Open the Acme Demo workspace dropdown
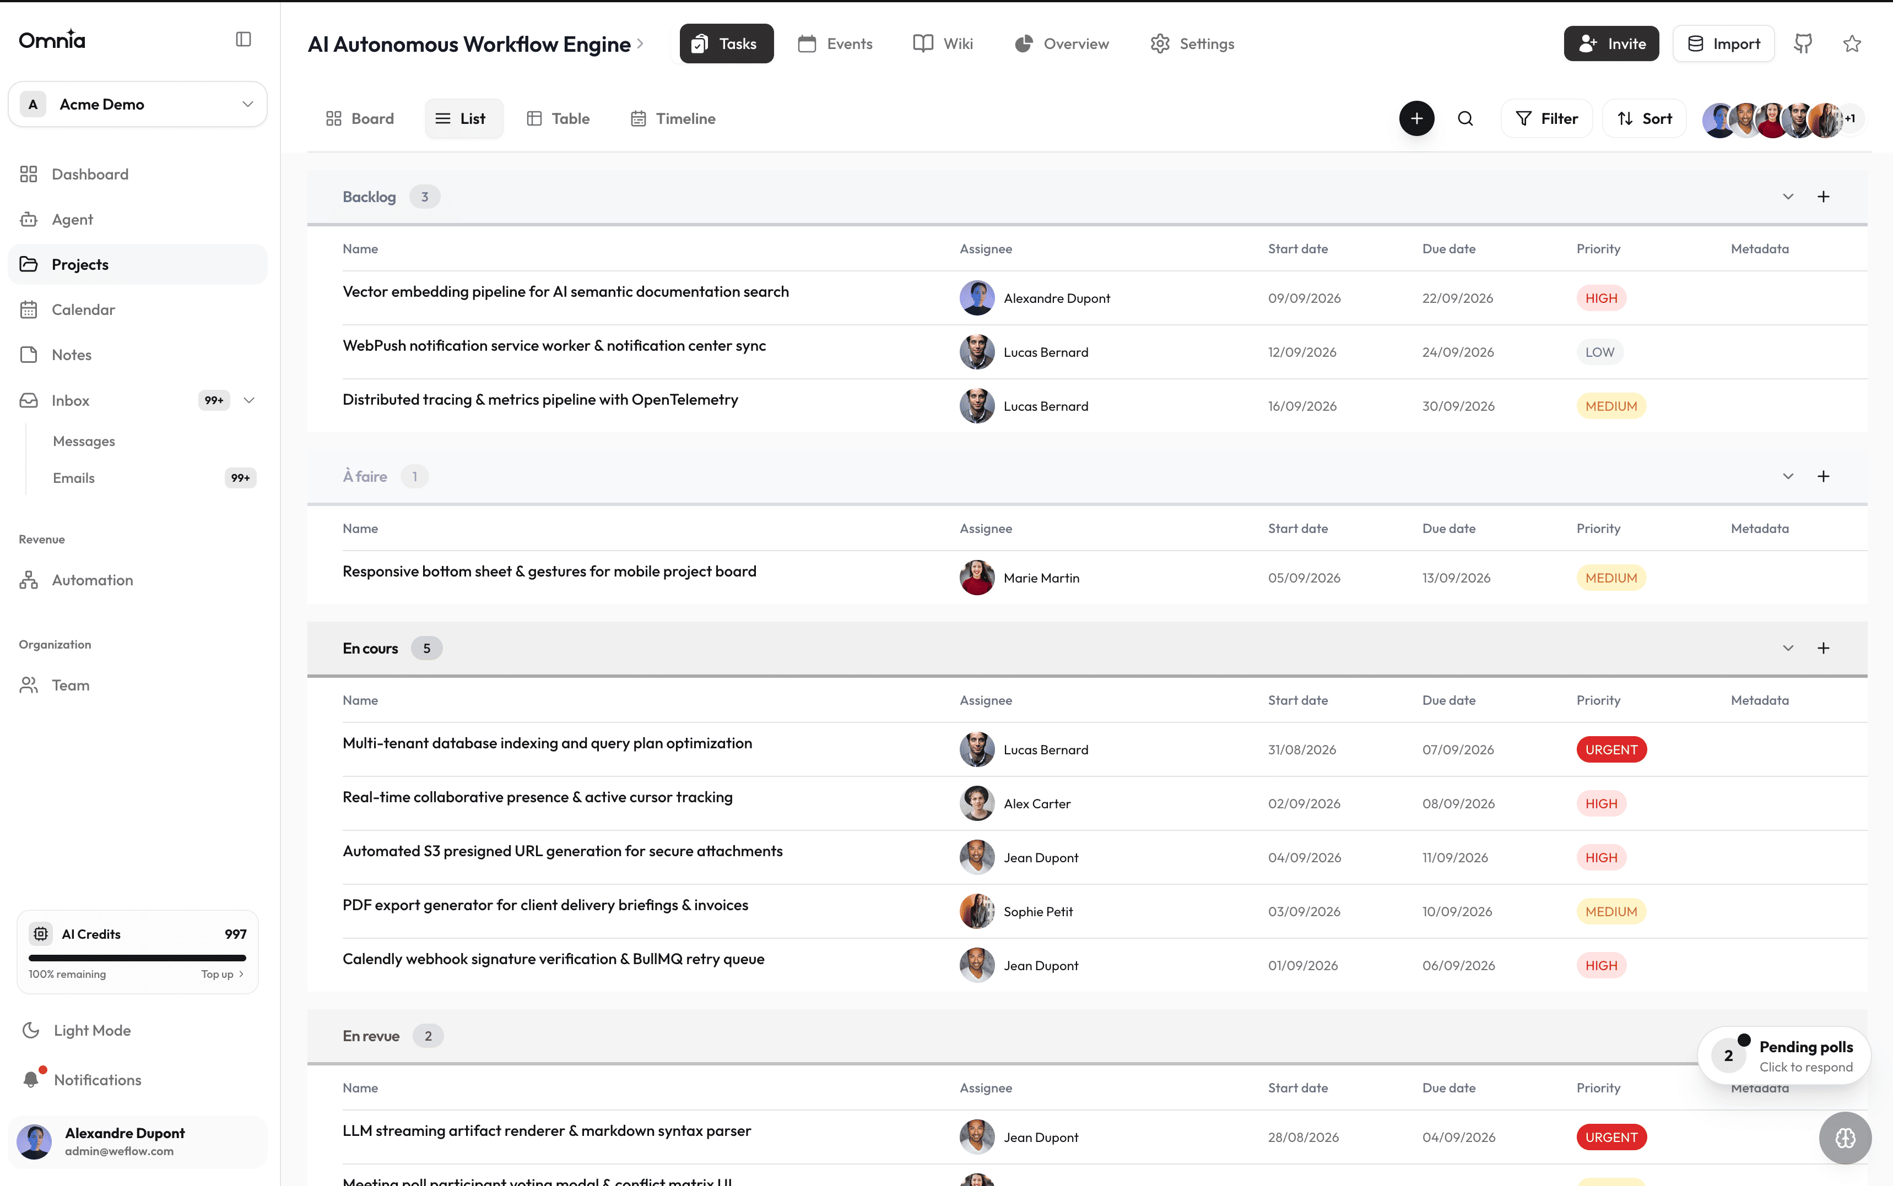The width and height of the screenshot is (1893, 1186). pos(137,104)
